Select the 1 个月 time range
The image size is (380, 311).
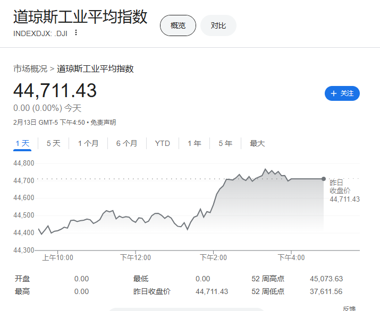click(88, 143)
